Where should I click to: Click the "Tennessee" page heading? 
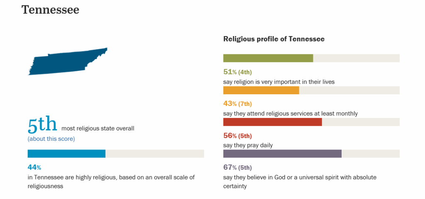[x=50, y=10]
